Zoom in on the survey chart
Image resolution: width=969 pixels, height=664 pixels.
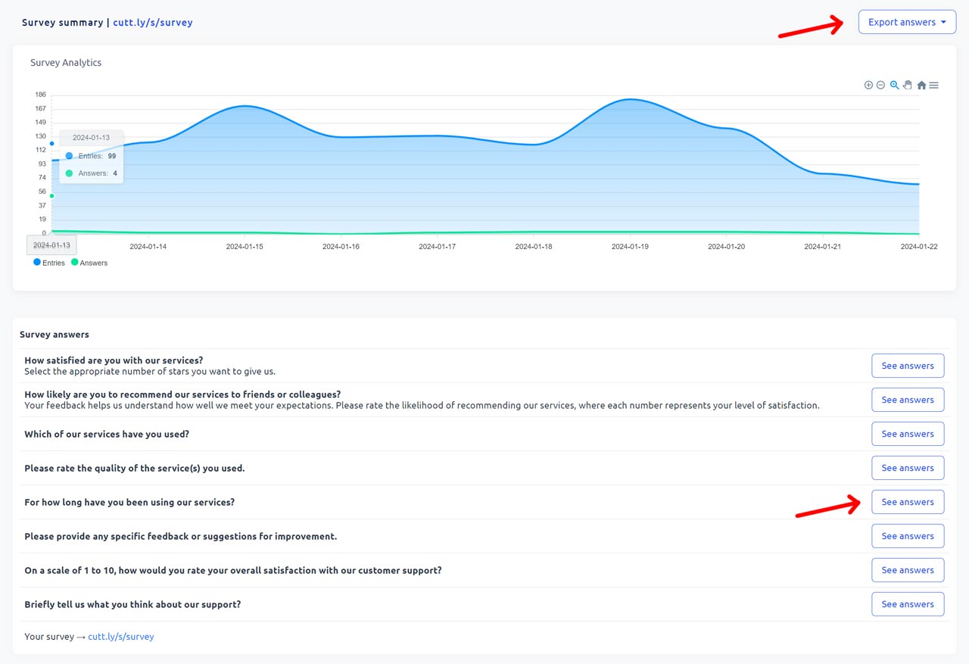(868, 85)
